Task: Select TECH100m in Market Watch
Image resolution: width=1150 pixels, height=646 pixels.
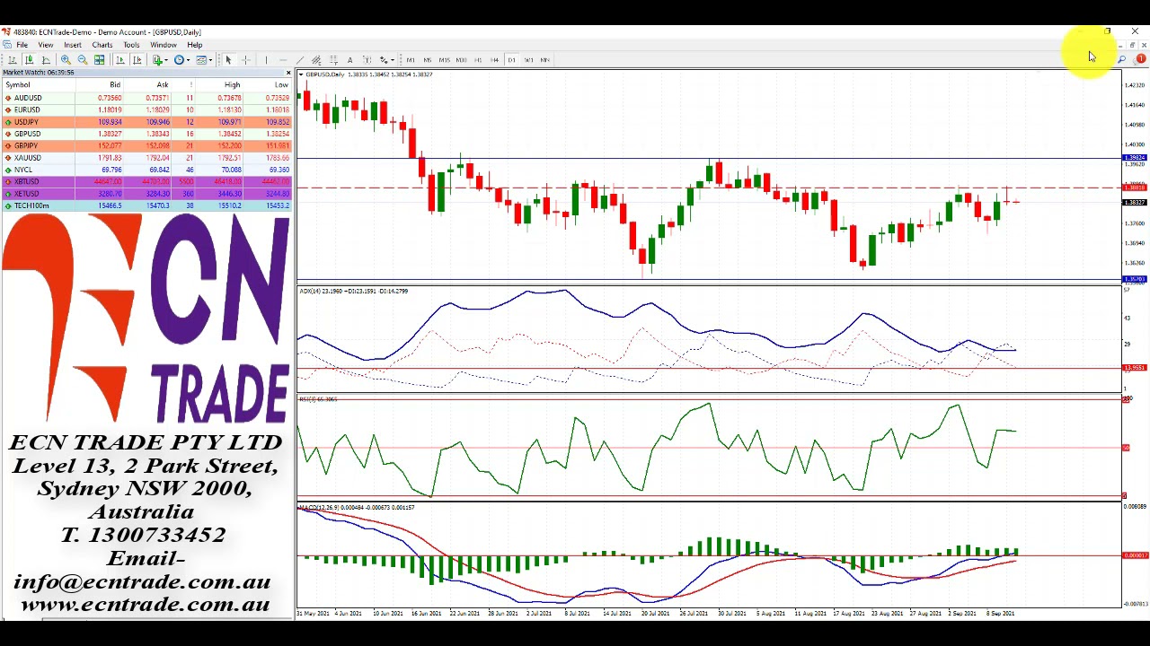Action: pyautogui.click(x=146, y=205)
